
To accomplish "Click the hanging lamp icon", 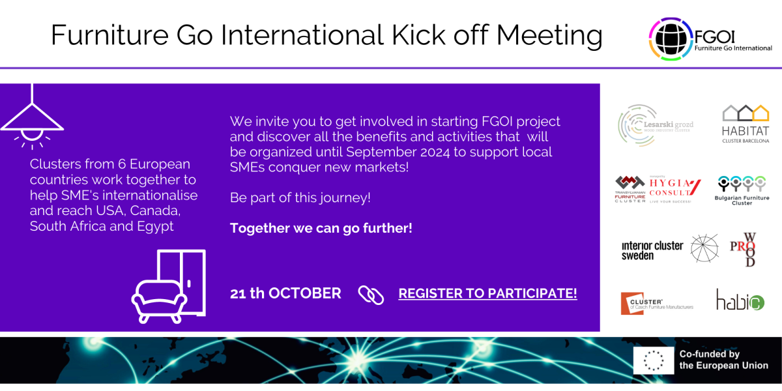I will (x=31, y=116).
